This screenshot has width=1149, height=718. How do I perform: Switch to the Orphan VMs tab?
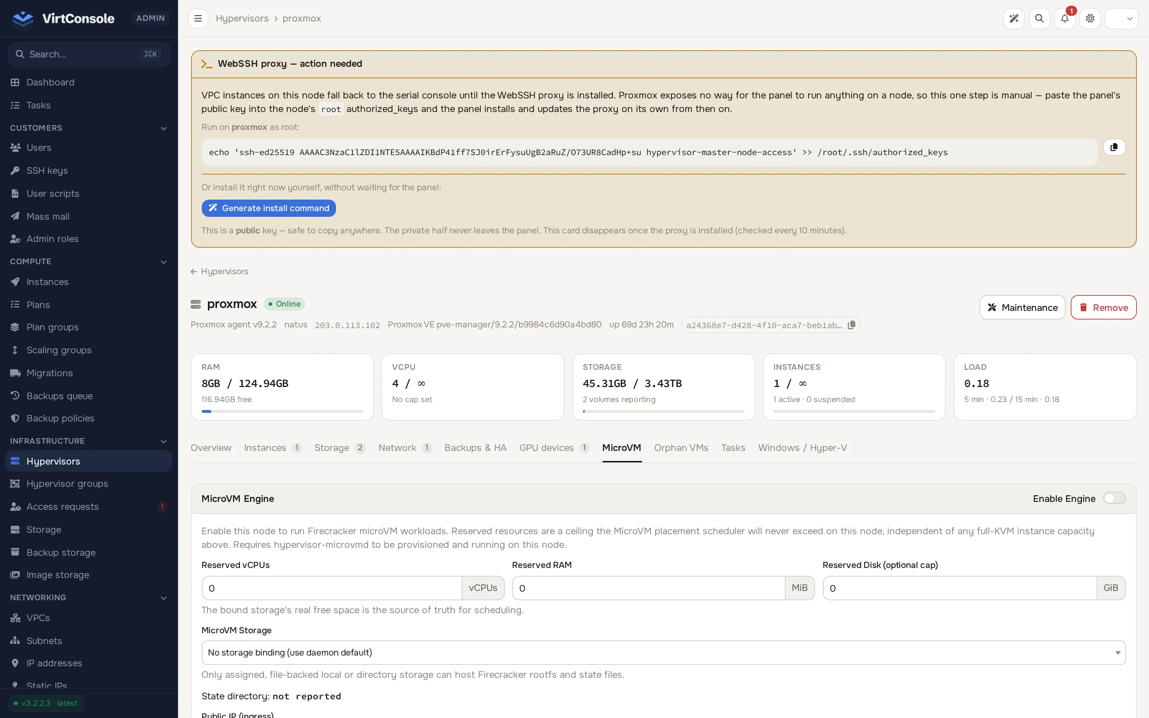click(x=681, y=447)
